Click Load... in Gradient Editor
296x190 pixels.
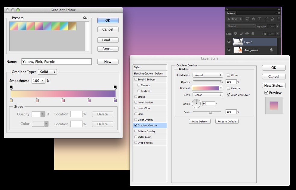[108, 40]
